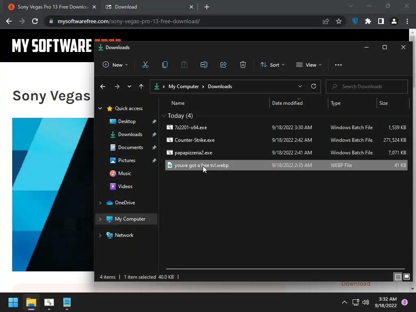The height and width of the screenshot is (312, 416).
Task: Expand the OneDrive tree node
Action: click(100, 203)
